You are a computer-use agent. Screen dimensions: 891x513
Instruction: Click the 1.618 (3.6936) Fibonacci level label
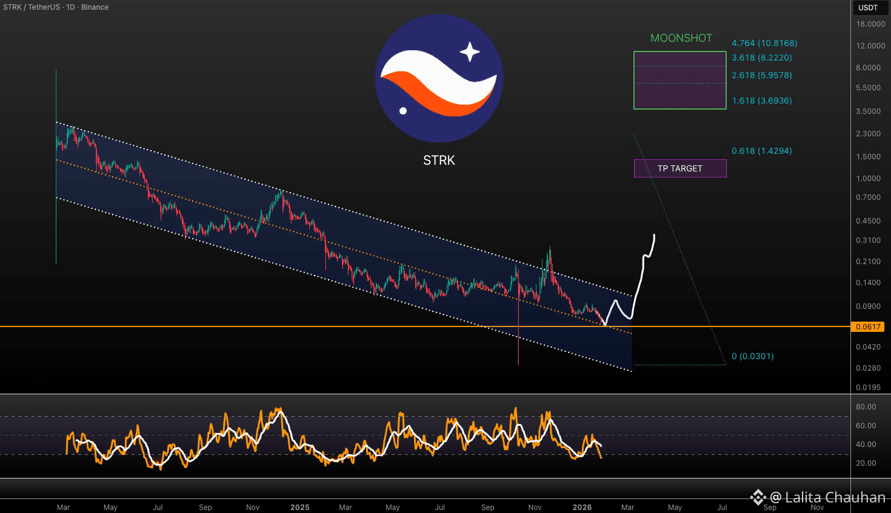[x=761, y=101]
